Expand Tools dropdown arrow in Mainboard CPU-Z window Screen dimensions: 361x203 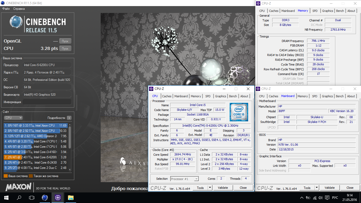coord(317,188)
